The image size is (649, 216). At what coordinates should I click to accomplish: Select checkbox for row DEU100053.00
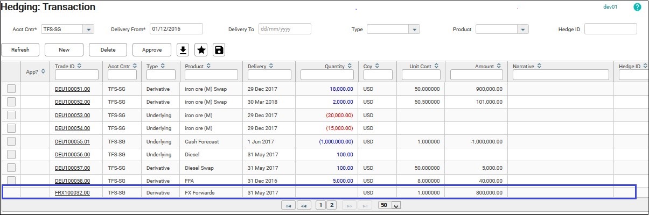[x=11, y=115]
